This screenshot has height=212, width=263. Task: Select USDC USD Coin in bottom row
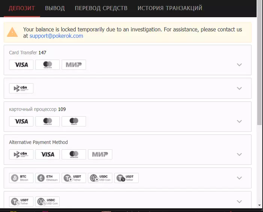[48, 201]
